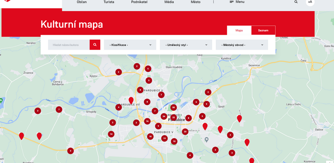Image resolution: width=334 pixels, height=163 pixels.
Task: Open map cluster marker 34
Action: click(164, 117)
